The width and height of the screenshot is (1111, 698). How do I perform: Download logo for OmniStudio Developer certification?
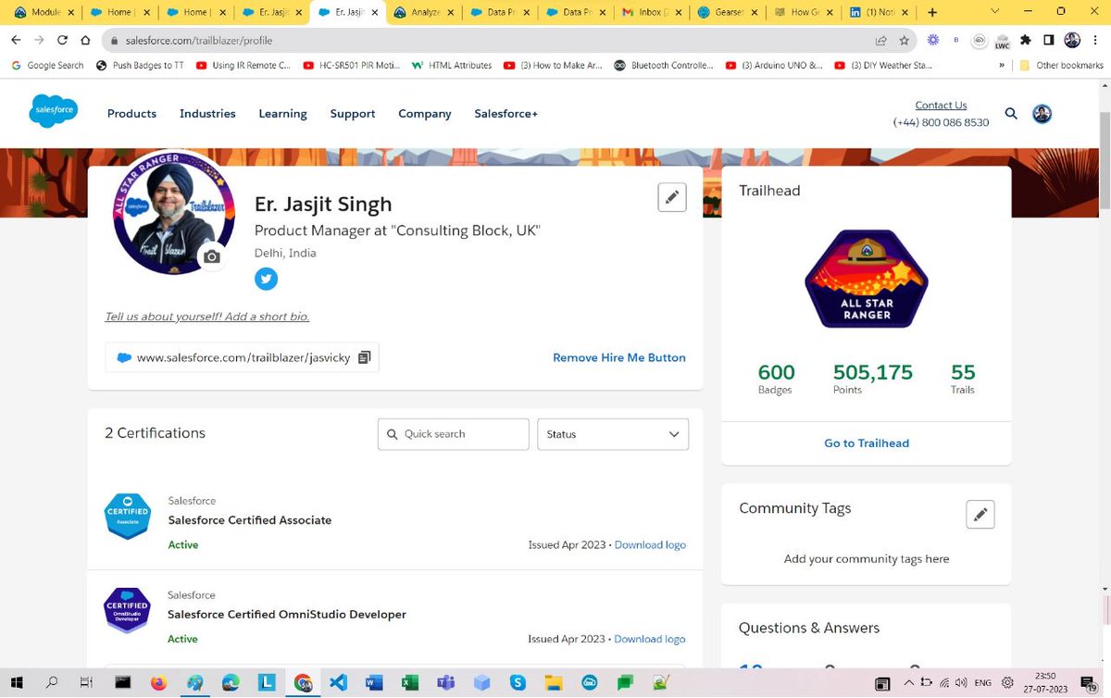650,639
